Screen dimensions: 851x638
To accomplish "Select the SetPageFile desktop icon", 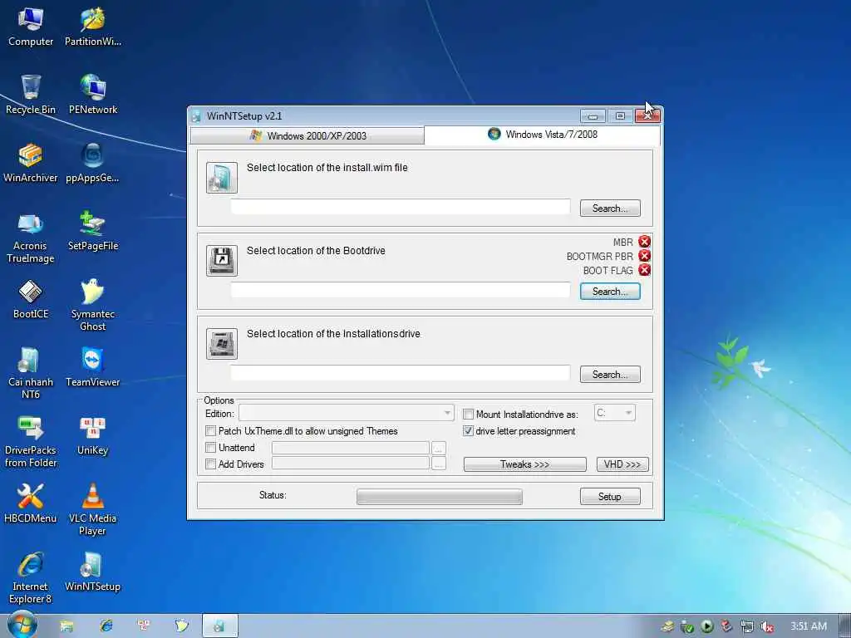I will pos(93,231).
